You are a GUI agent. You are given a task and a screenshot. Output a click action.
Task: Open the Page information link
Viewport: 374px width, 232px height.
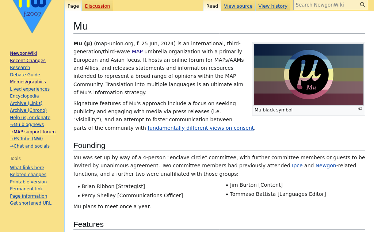[x=28, y=196]
